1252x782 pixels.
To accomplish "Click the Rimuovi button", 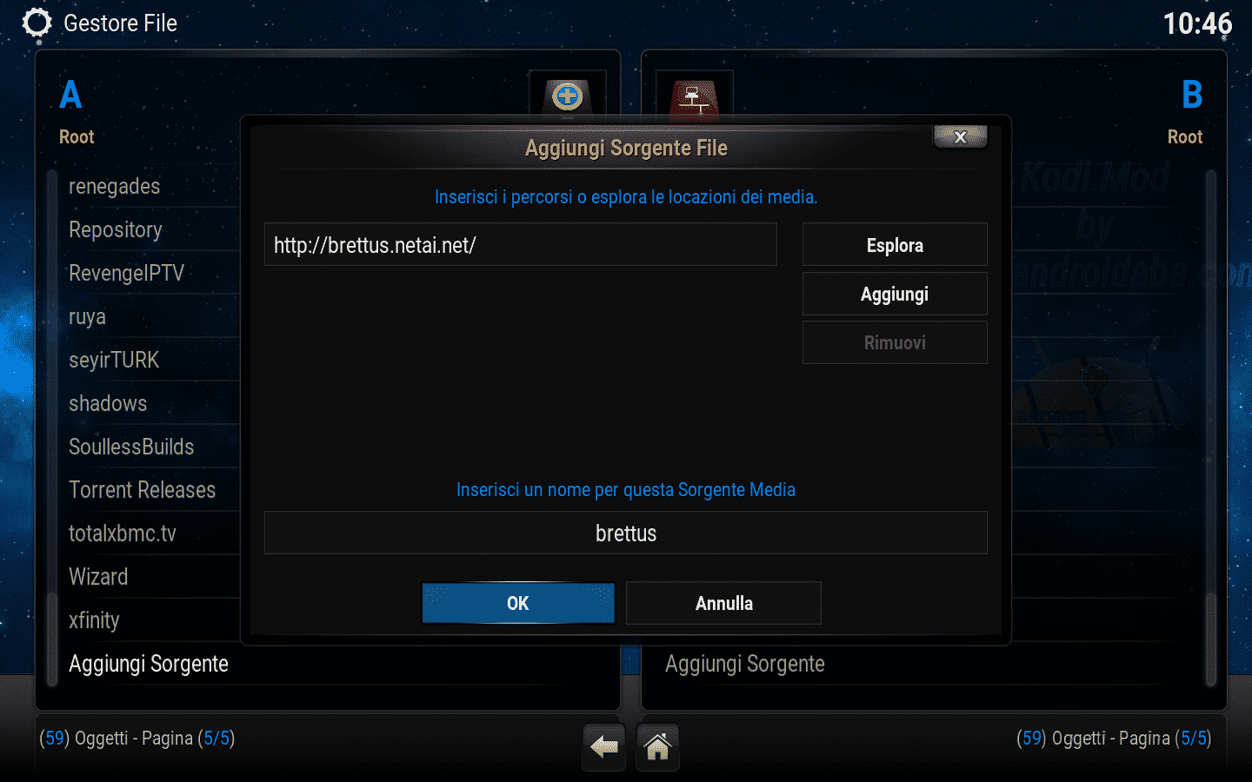I will click(x=895, y=342).
